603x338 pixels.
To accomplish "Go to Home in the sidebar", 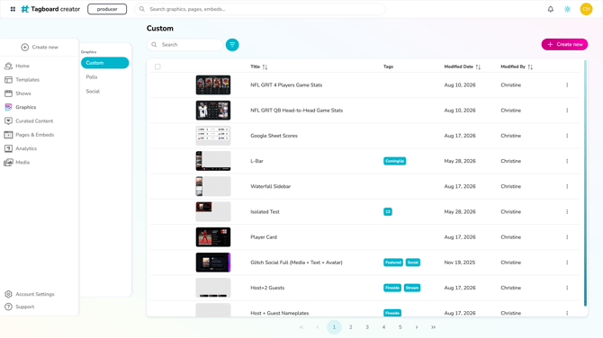I will pos(22,66).
